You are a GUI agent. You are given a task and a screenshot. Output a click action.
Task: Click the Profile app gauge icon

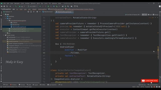coord(54,6)
